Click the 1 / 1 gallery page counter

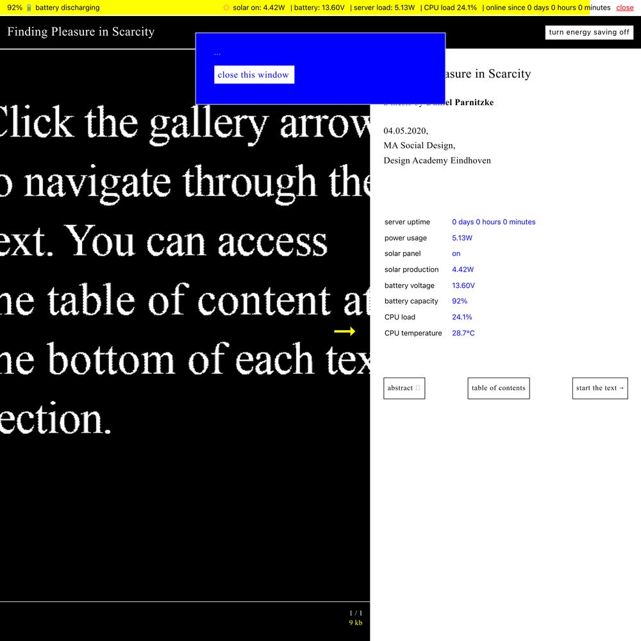point(356,613)
